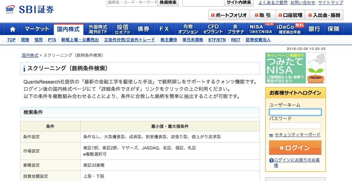Viewport: 352px width, 181px height.
Task: Go to home via house icon
Action: point(13,29)
